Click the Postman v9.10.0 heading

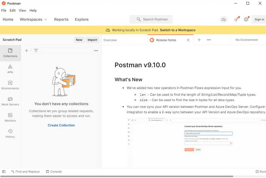coord(140,65)
